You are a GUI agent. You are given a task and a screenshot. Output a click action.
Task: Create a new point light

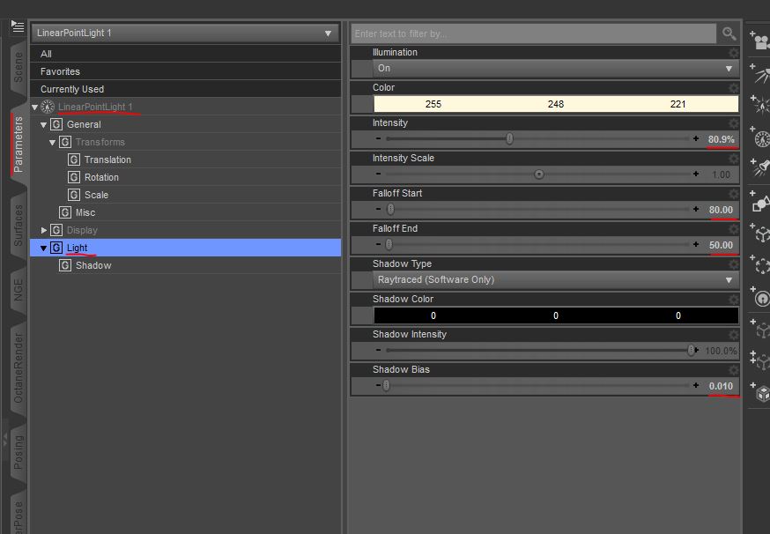point(759,104)
